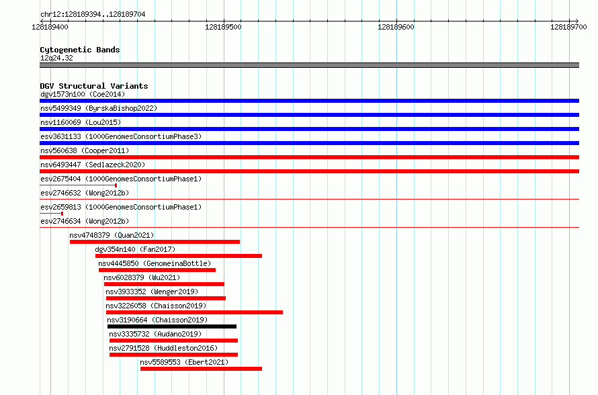
Task: Click the red bar under nsv4445850
Action: pos(157,270)
